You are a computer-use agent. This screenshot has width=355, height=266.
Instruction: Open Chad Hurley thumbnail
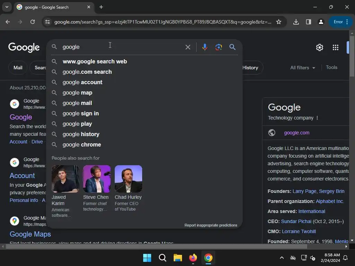click(128, 179)
